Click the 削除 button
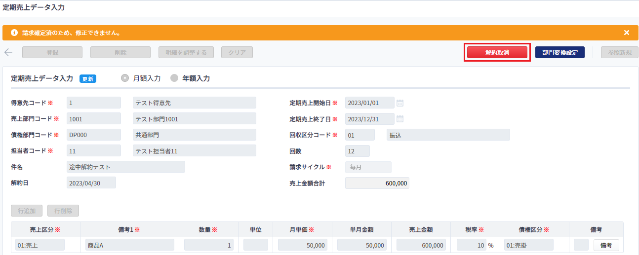Screen dimensions: 639x255 click(120, 52)
